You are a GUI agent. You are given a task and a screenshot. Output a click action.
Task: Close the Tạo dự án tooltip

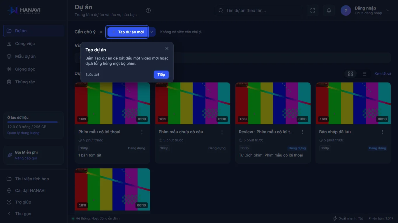[x=167, y=48]
